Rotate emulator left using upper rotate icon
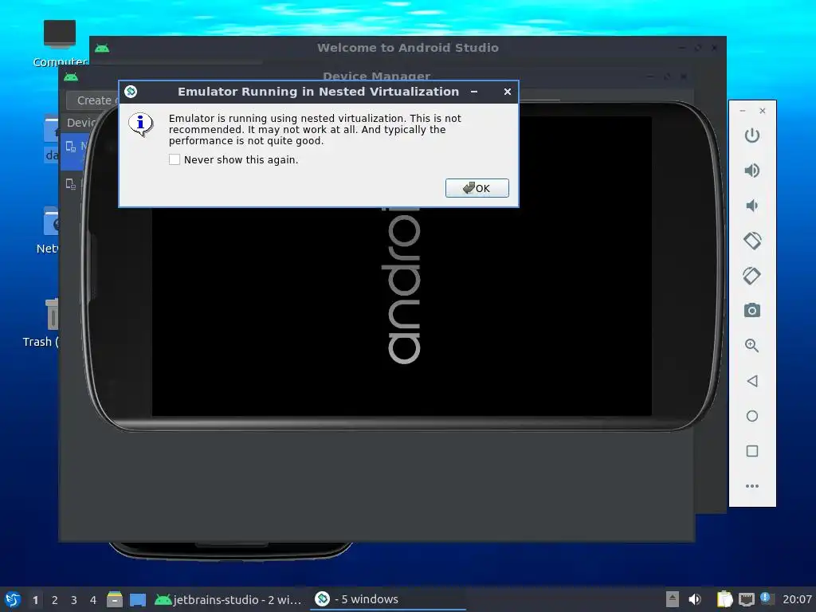The height and width of the screenshot is (612, 816). point(752,241)
